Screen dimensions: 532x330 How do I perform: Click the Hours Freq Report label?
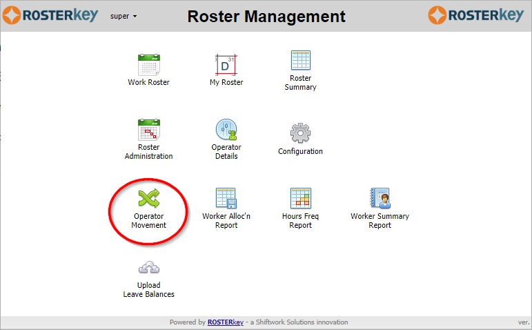(x=300, y=221)
